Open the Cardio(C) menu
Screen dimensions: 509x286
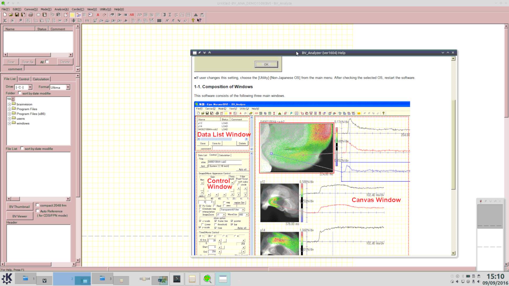(x=78, y=9)
